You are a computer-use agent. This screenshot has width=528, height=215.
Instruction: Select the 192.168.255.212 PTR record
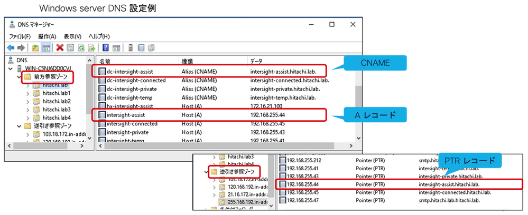(x=303, y=160)
